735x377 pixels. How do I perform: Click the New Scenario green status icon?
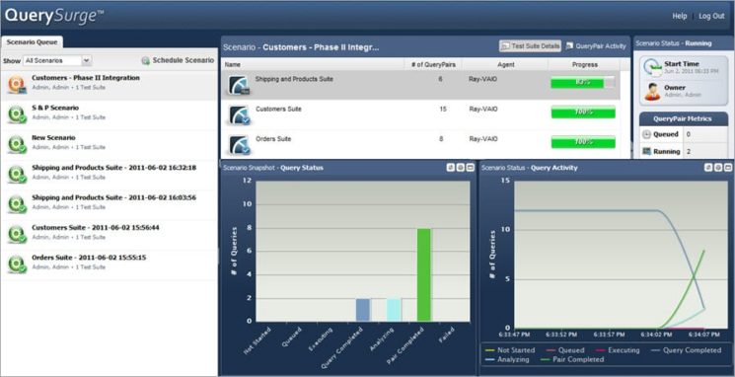pos(17,144)
